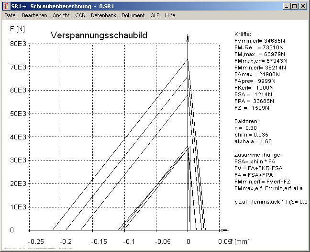Click the 80E3 tick label on the force axis
Screen dimensions: 310x252
19,44
